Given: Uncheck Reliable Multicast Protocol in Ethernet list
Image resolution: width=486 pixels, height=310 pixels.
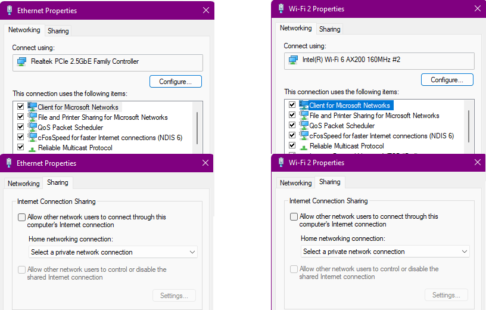Looking at the screenshot, I should pyautogui.click(x=20, y=147).
